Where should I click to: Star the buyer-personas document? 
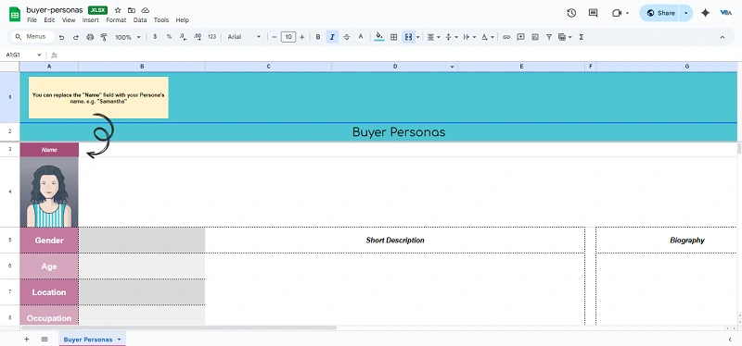pyautogui.click(x=118, y=10)
